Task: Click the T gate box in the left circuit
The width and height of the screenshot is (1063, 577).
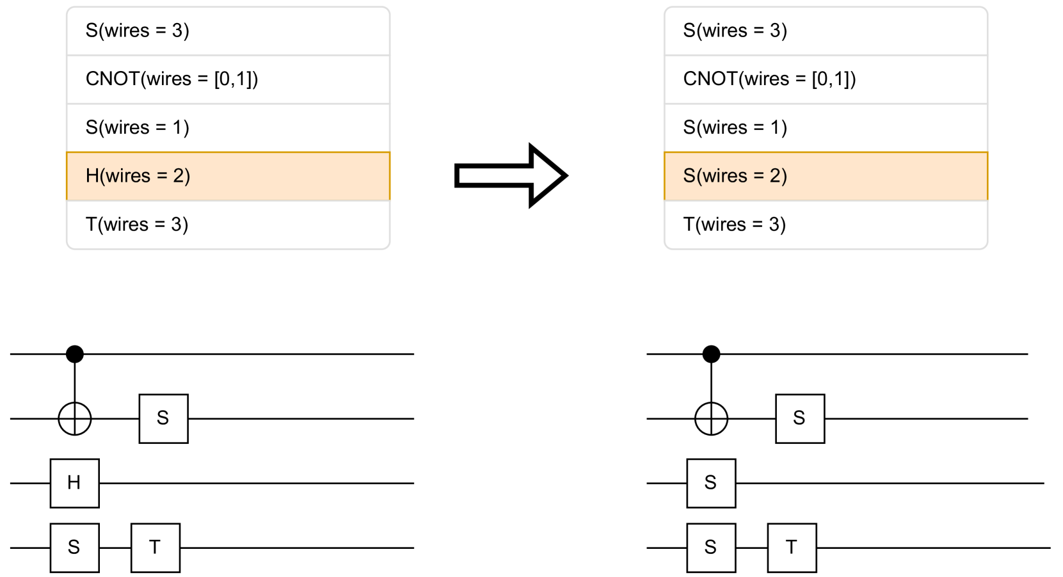Action: [x=155, y=548]
